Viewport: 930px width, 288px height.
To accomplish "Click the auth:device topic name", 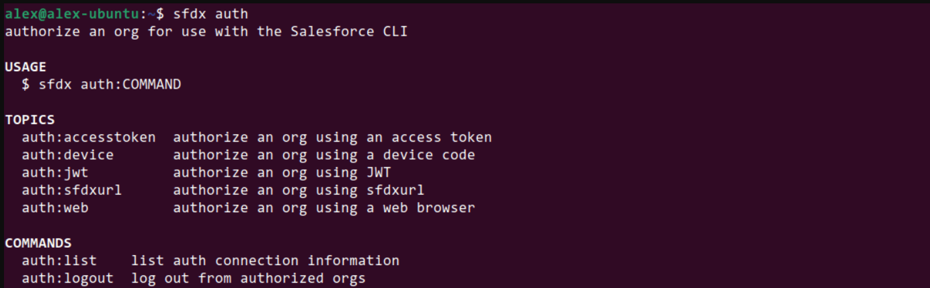I will (67, 155).
